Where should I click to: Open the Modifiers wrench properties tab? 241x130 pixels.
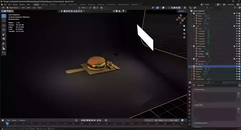point(190,114)
